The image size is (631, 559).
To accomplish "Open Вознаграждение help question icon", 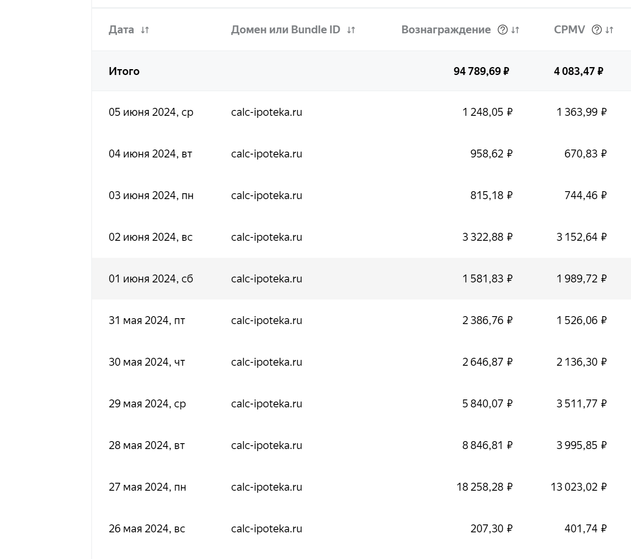I will [x=503, y=30].
